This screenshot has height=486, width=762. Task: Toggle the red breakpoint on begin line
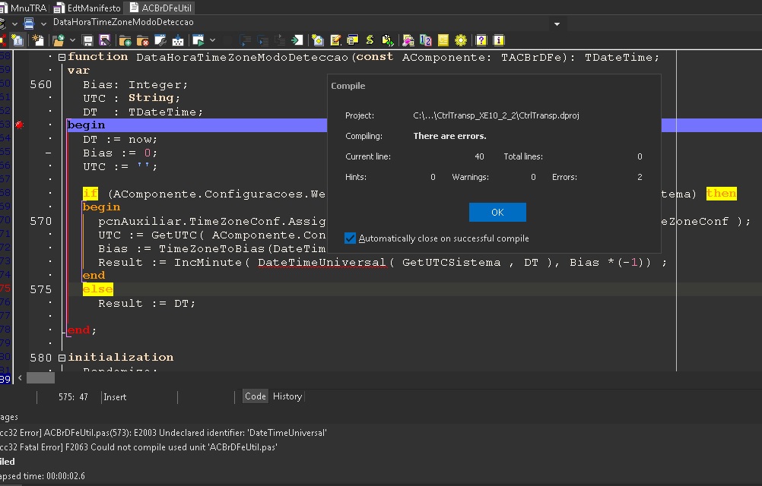click(x=20, y=125)
